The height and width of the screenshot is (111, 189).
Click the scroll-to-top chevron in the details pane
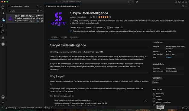pos(146,101)
